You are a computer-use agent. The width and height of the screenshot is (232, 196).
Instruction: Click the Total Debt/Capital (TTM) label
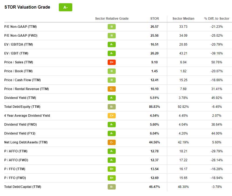23,187
